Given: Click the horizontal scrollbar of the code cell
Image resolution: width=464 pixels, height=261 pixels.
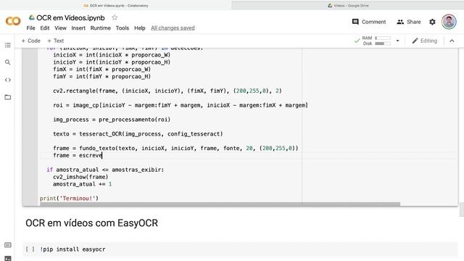Looking at the screenshot, I should [x=220, y=204].
